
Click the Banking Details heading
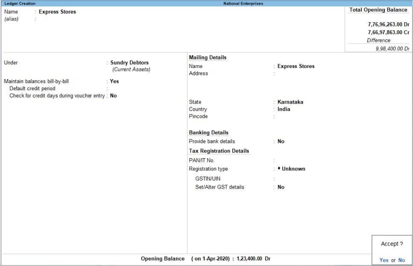208,133
